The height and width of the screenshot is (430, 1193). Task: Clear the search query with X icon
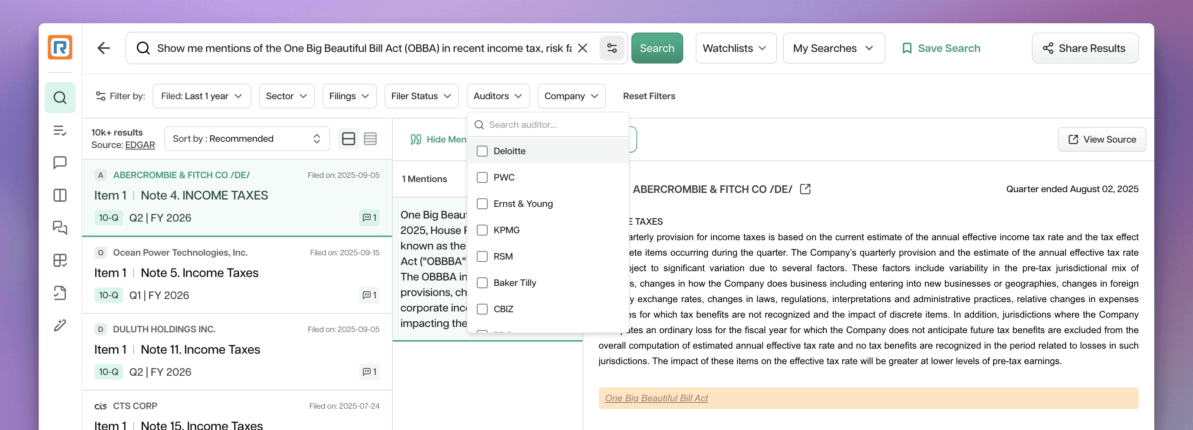click(583, 48)
